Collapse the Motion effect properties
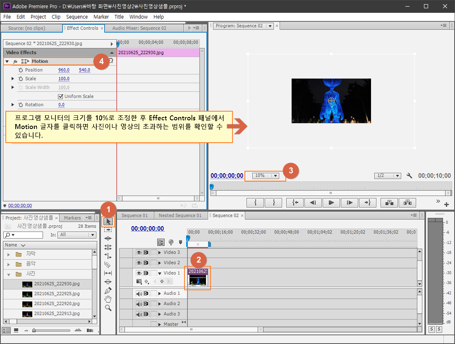Screen dimensions: 455x344 coord(7,62)
